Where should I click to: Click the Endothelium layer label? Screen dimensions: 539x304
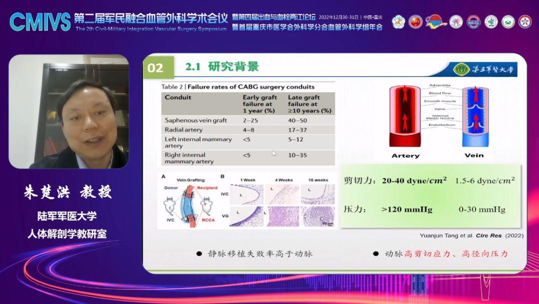point(442,125)
